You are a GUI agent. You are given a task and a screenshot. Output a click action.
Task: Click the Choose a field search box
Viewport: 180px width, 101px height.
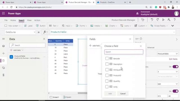pos(124,52)
